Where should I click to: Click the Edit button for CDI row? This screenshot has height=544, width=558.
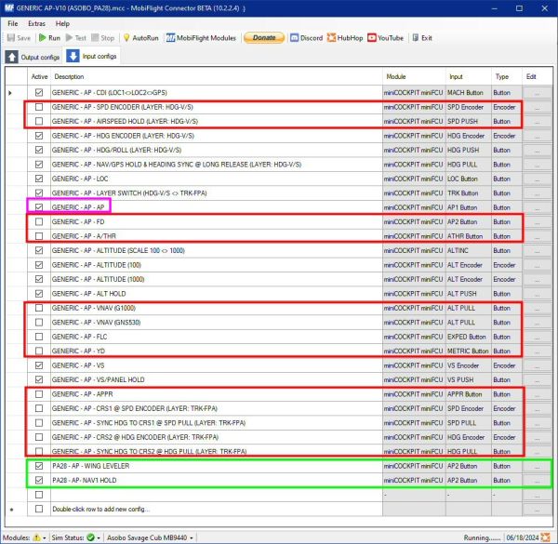pos(538,92)
